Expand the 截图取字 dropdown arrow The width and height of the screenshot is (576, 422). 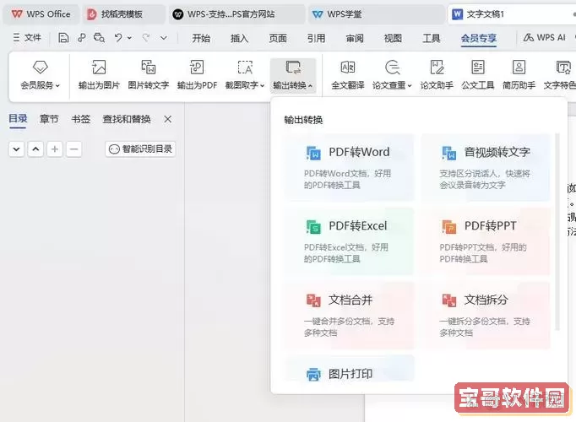click(x=263, y=86)
